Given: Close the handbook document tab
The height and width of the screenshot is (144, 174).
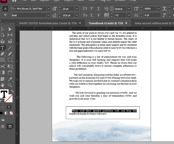Looking at the screenshot, I should 126,23.
